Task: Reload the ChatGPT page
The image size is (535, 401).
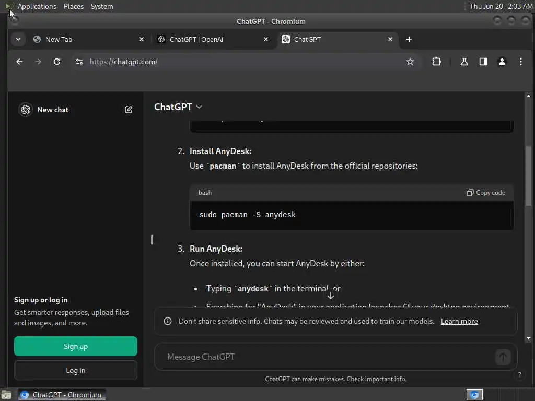Action: [57, 62]
